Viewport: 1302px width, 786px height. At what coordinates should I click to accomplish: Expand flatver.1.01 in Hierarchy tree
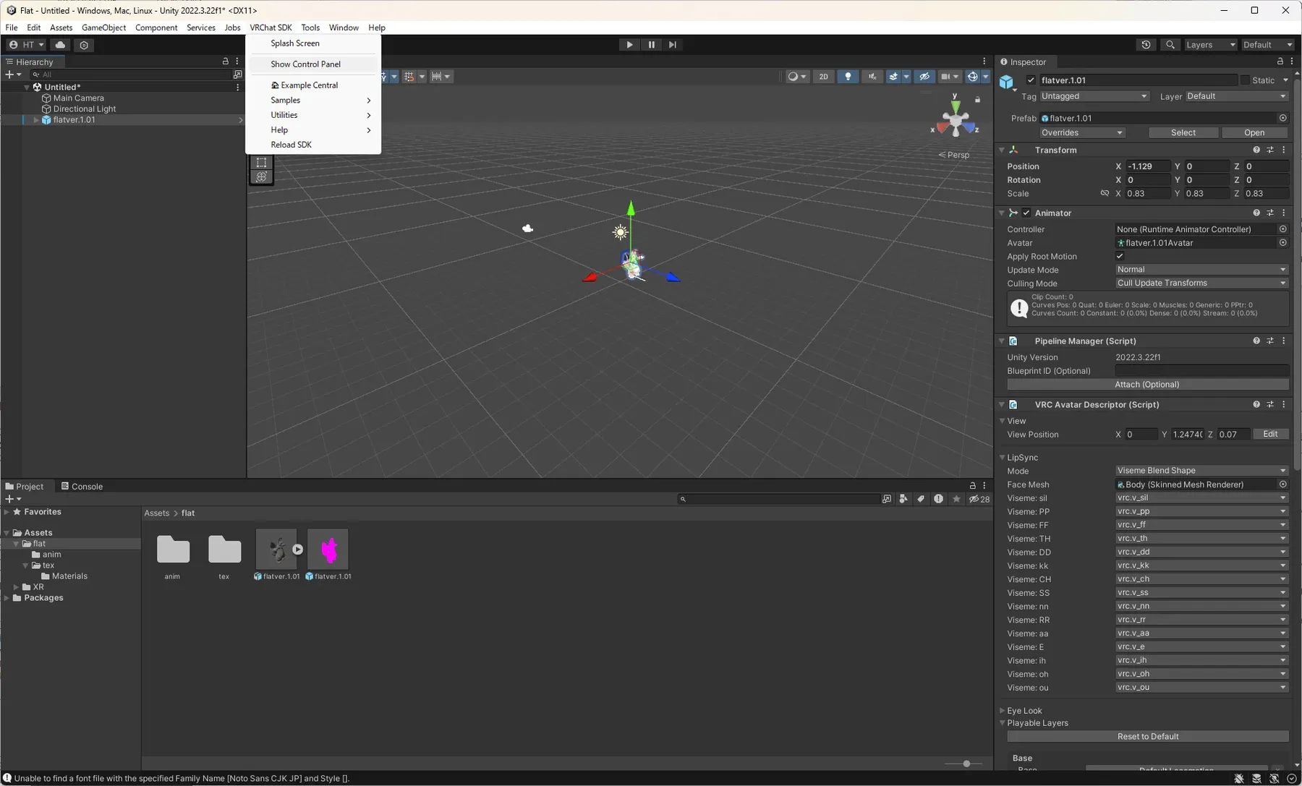pos(35,120)
